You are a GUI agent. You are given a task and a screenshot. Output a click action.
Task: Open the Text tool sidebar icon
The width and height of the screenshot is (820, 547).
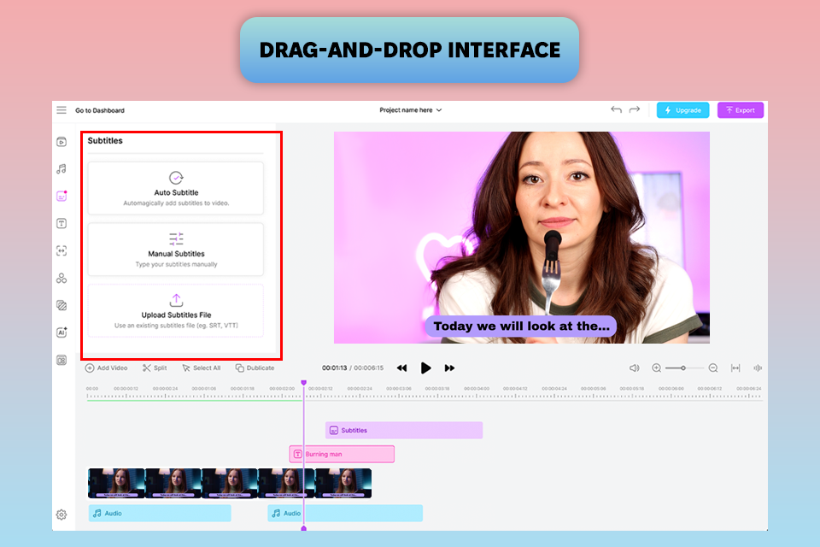pos(61,224)
